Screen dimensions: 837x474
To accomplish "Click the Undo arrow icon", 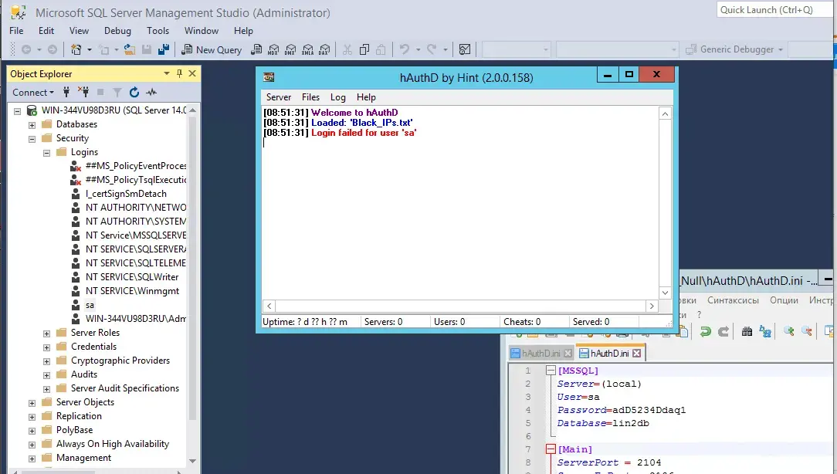I will pos(404,49).
